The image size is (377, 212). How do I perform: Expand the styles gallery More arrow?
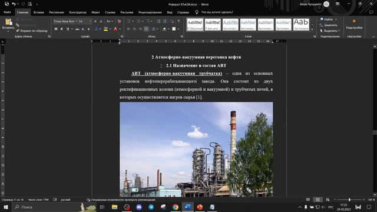point(312,30)
